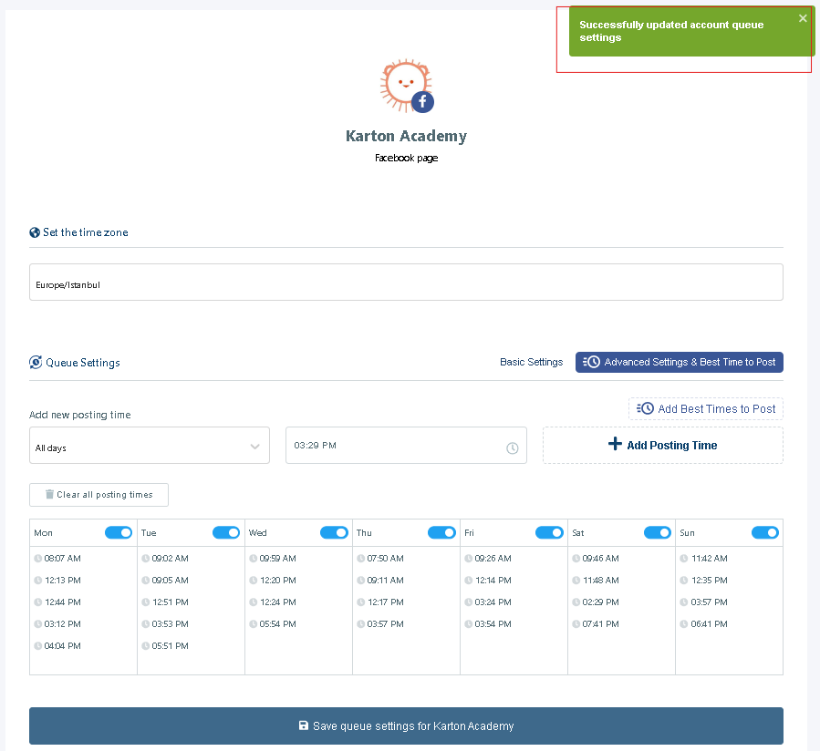Click clock icon next to Friday 09:26 AM
Screen dimensions: 820x751
(469, 558)
